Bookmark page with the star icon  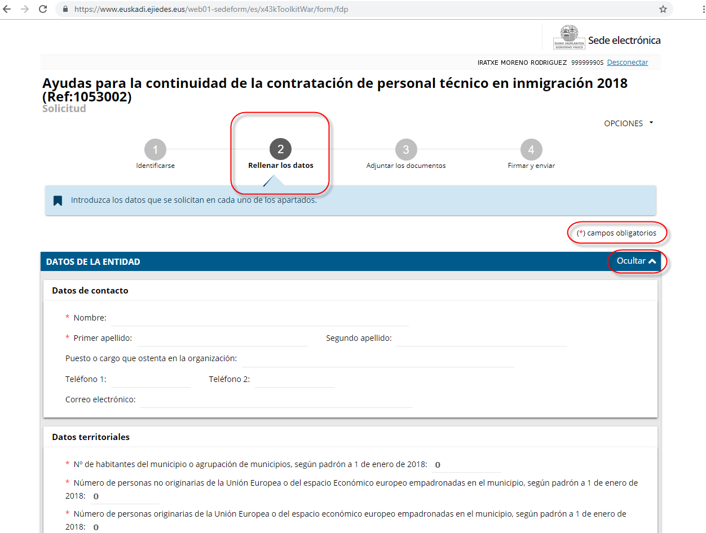(663, 10)
